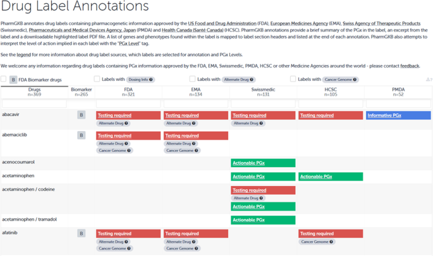Open help icon on Dosing Info filter tag
Viewport: 433px width, 256px height.
point(151,79)
